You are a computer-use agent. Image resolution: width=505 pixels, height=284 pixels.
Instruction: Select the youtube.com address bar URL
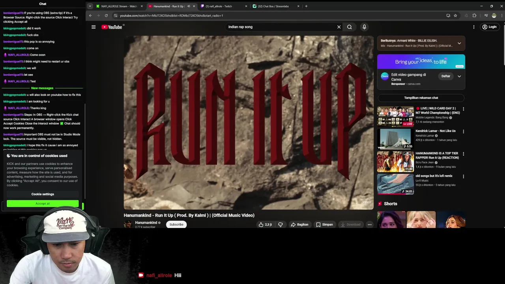tap(172, 15)
